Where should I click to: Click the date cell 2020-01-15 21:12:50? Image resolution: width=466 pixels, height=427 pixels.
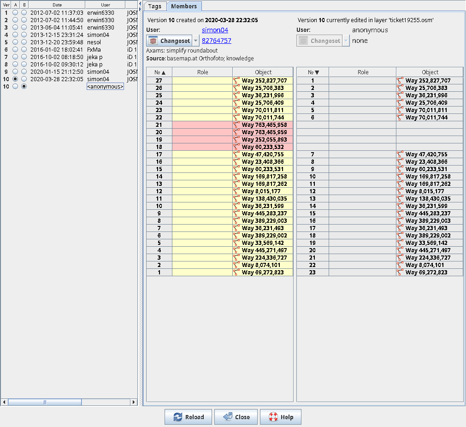[x=57, y=71]
